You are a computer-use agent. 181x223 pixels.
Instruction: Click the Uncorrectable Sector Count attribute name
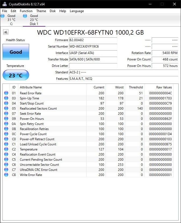tap(39, 164)
